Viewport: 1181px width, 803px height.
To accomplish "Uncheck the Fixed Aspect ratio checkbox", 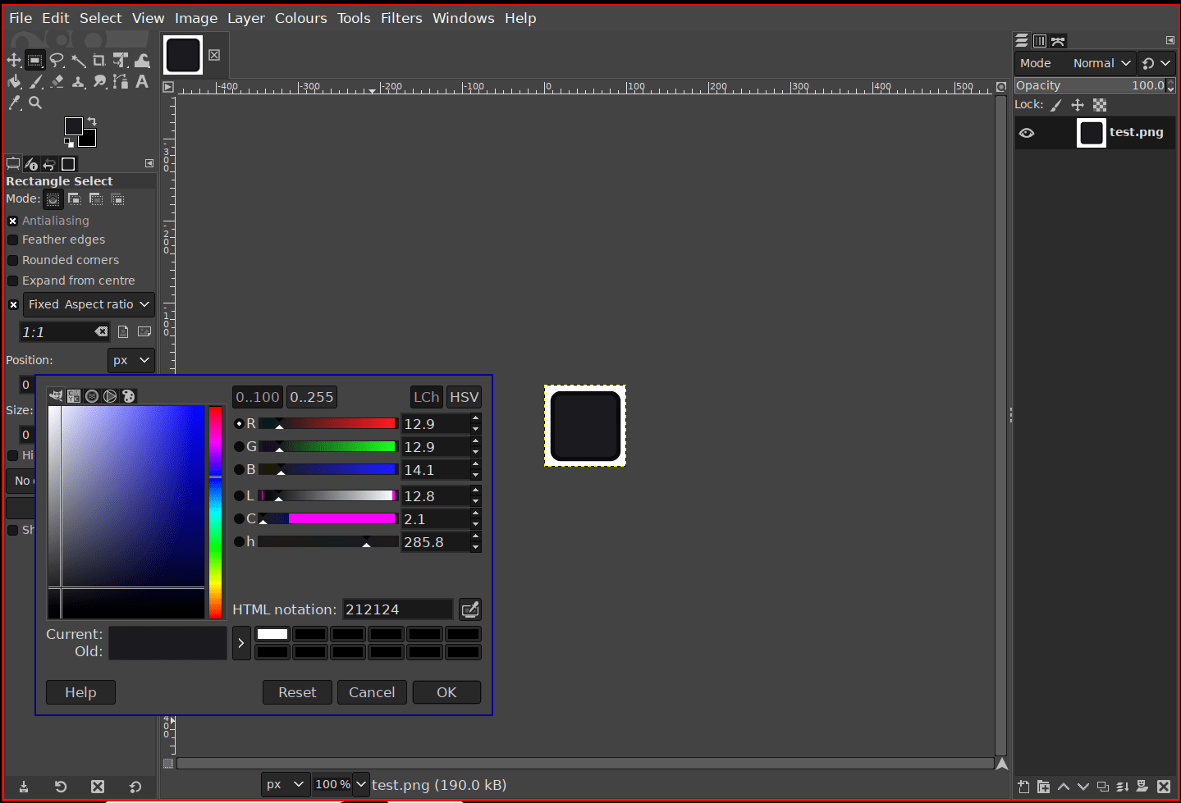I will [13, 304].
